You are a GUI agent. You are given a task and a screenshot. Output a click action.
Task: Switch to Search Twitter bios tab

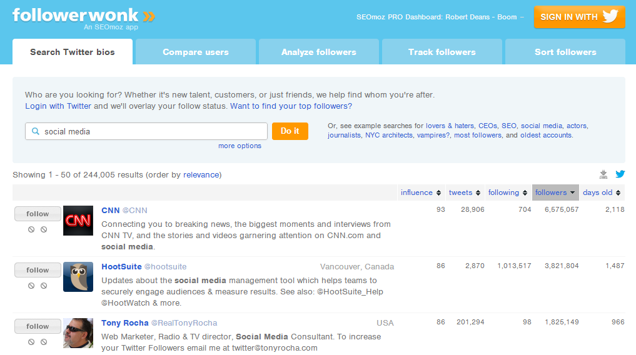[x=73, y=52]
